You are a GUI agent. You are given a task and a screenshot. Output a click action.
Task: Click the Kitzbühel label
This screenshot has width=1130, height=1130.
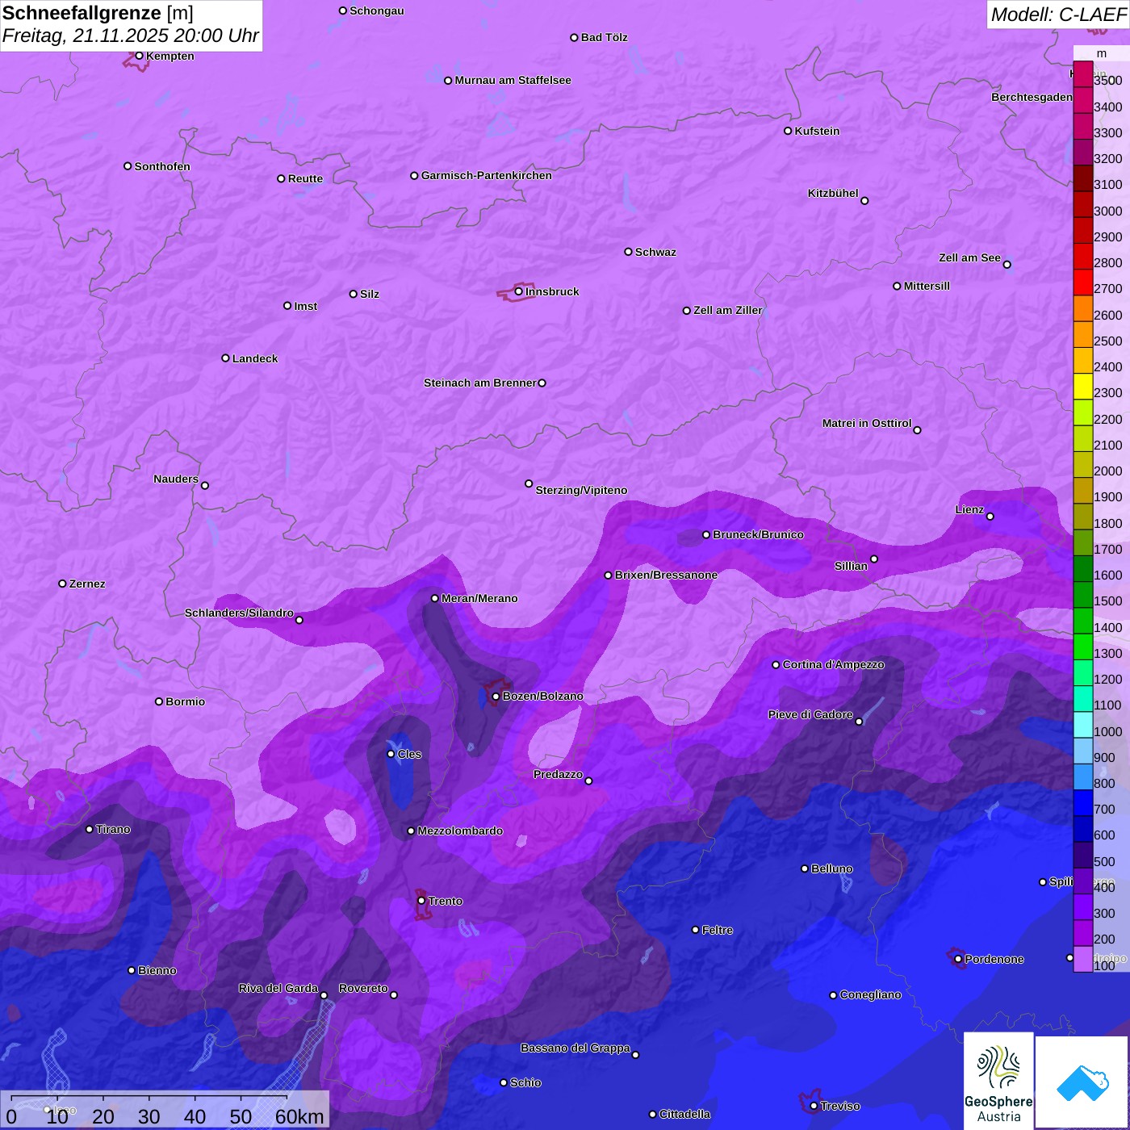833,193
